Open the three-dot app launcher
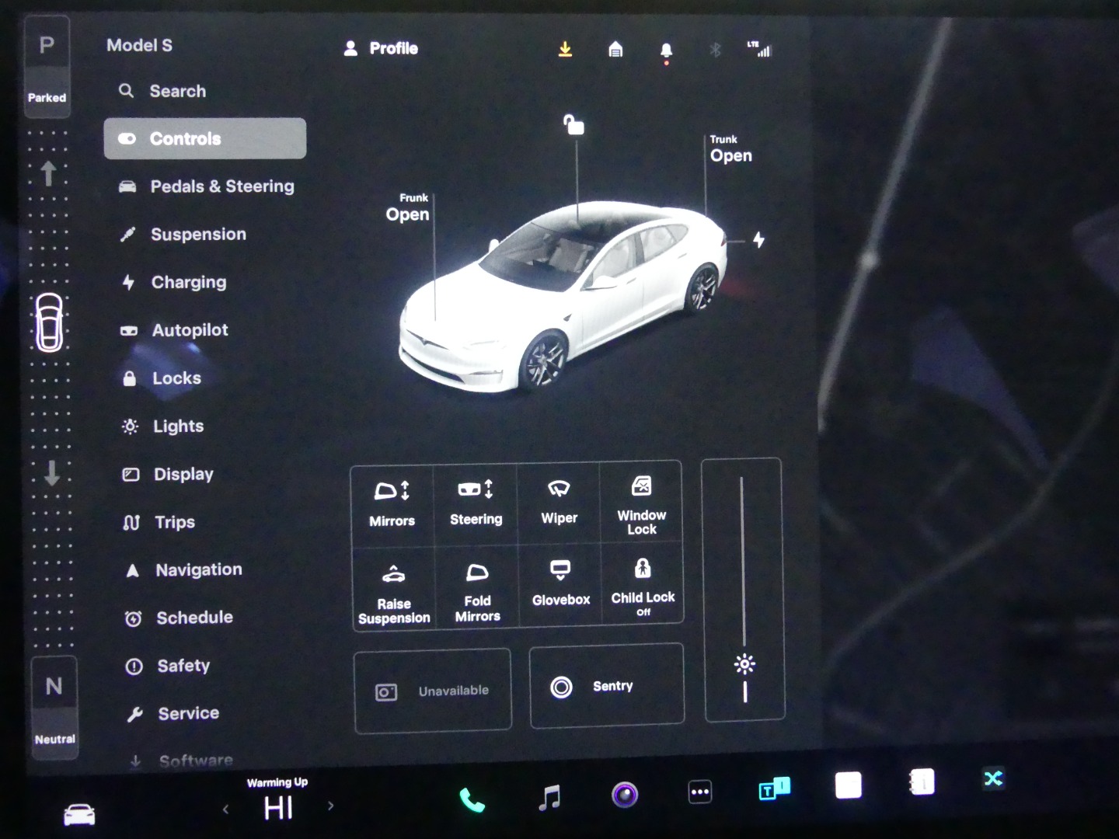Image resolution: width=1119 pixels, height=839 pixels. pyautogui.click(x=699, y=792)
